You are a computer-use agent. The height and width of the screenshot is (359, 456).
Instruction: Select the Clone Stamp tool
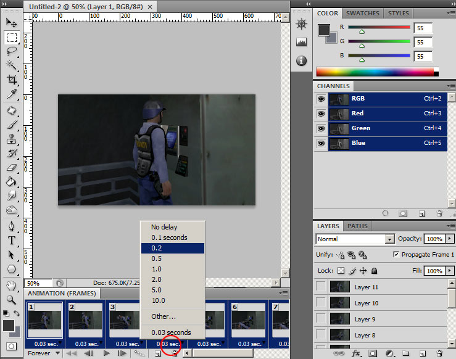pos(12,139)
